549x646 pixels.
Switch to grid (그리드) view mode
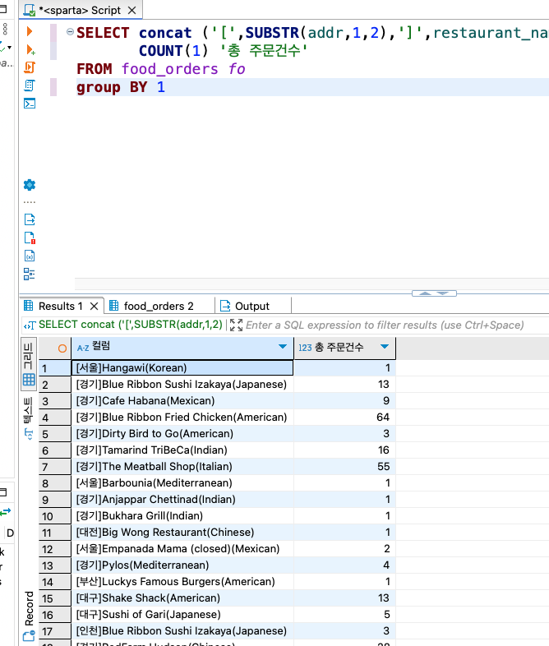tap(29, 363)
